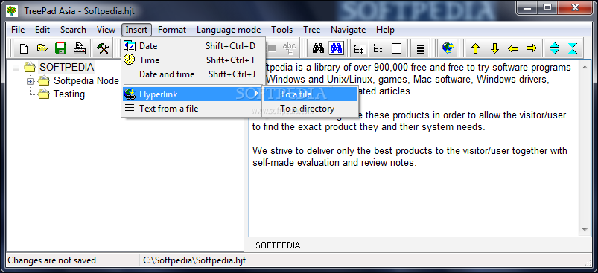
Task: Click the blue binoculars search icon
Action: 337,48
